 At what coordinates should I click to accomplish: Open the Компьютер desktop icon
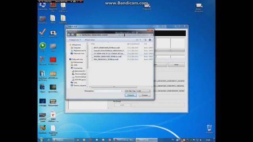(43, 6)
